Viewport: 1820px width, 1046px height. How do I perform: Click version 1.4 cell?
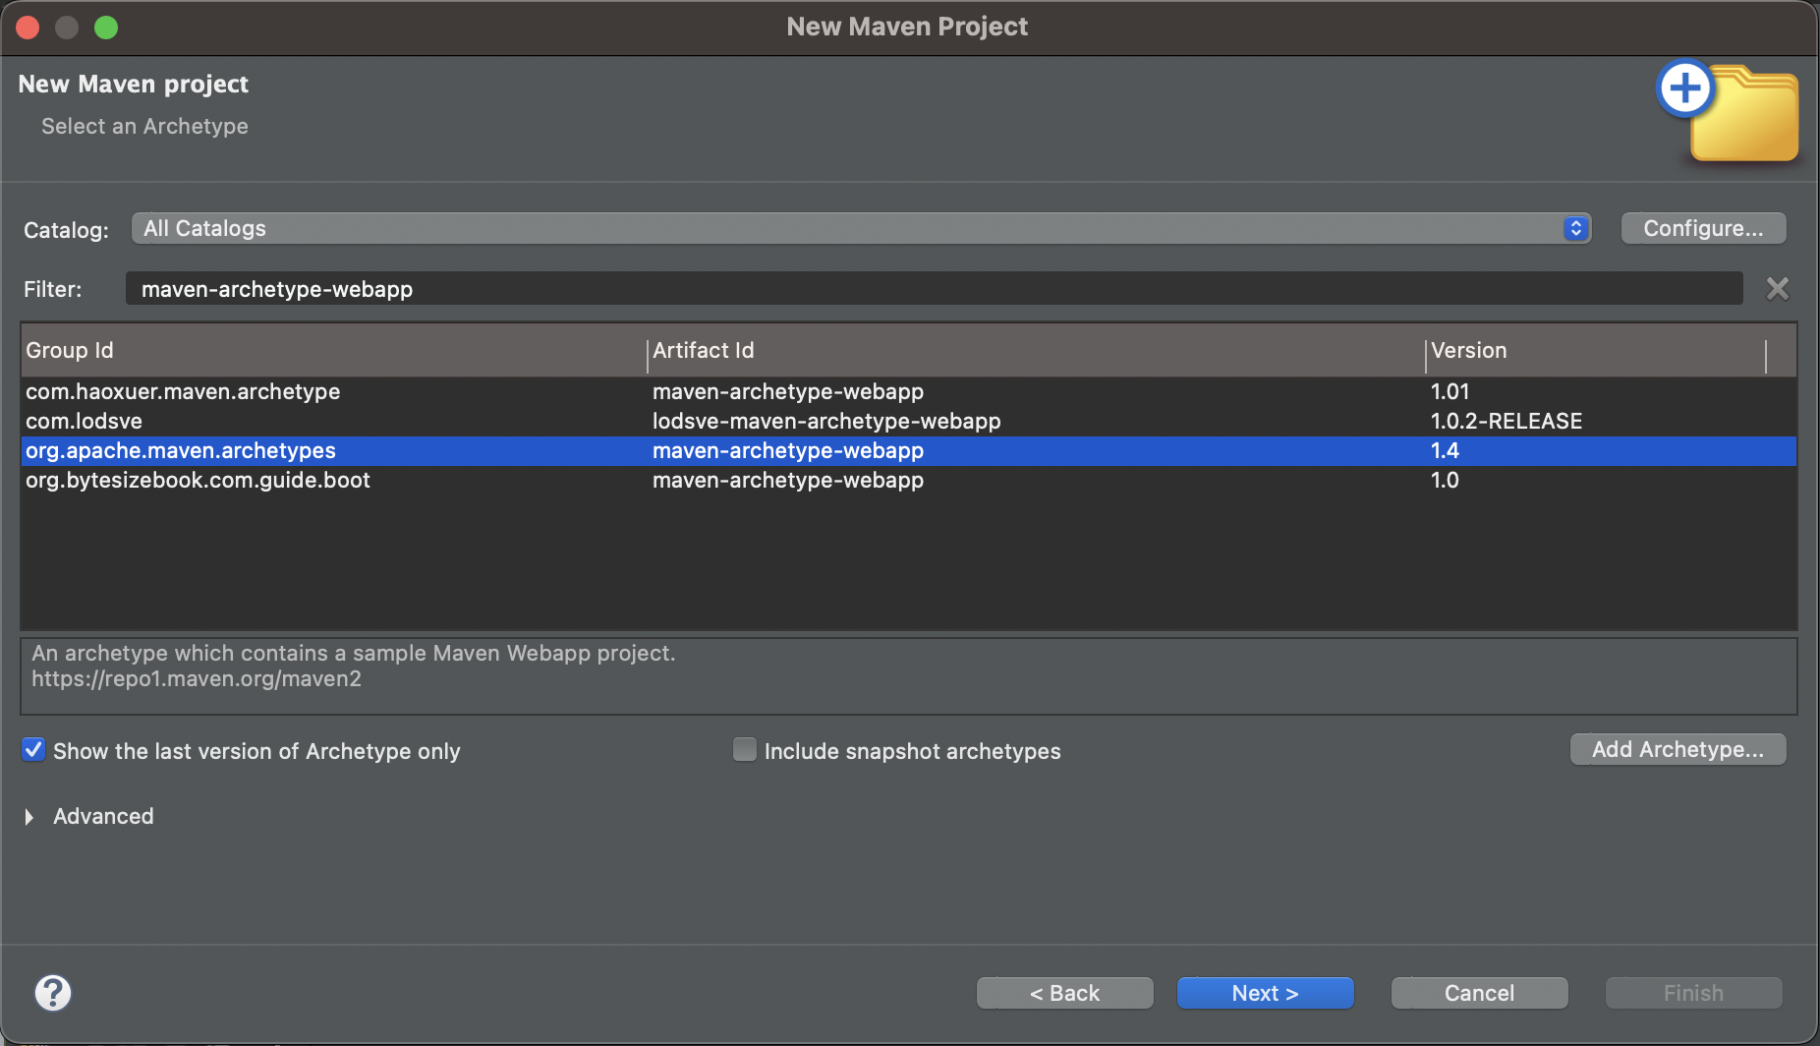click(x=1445, y=450)
